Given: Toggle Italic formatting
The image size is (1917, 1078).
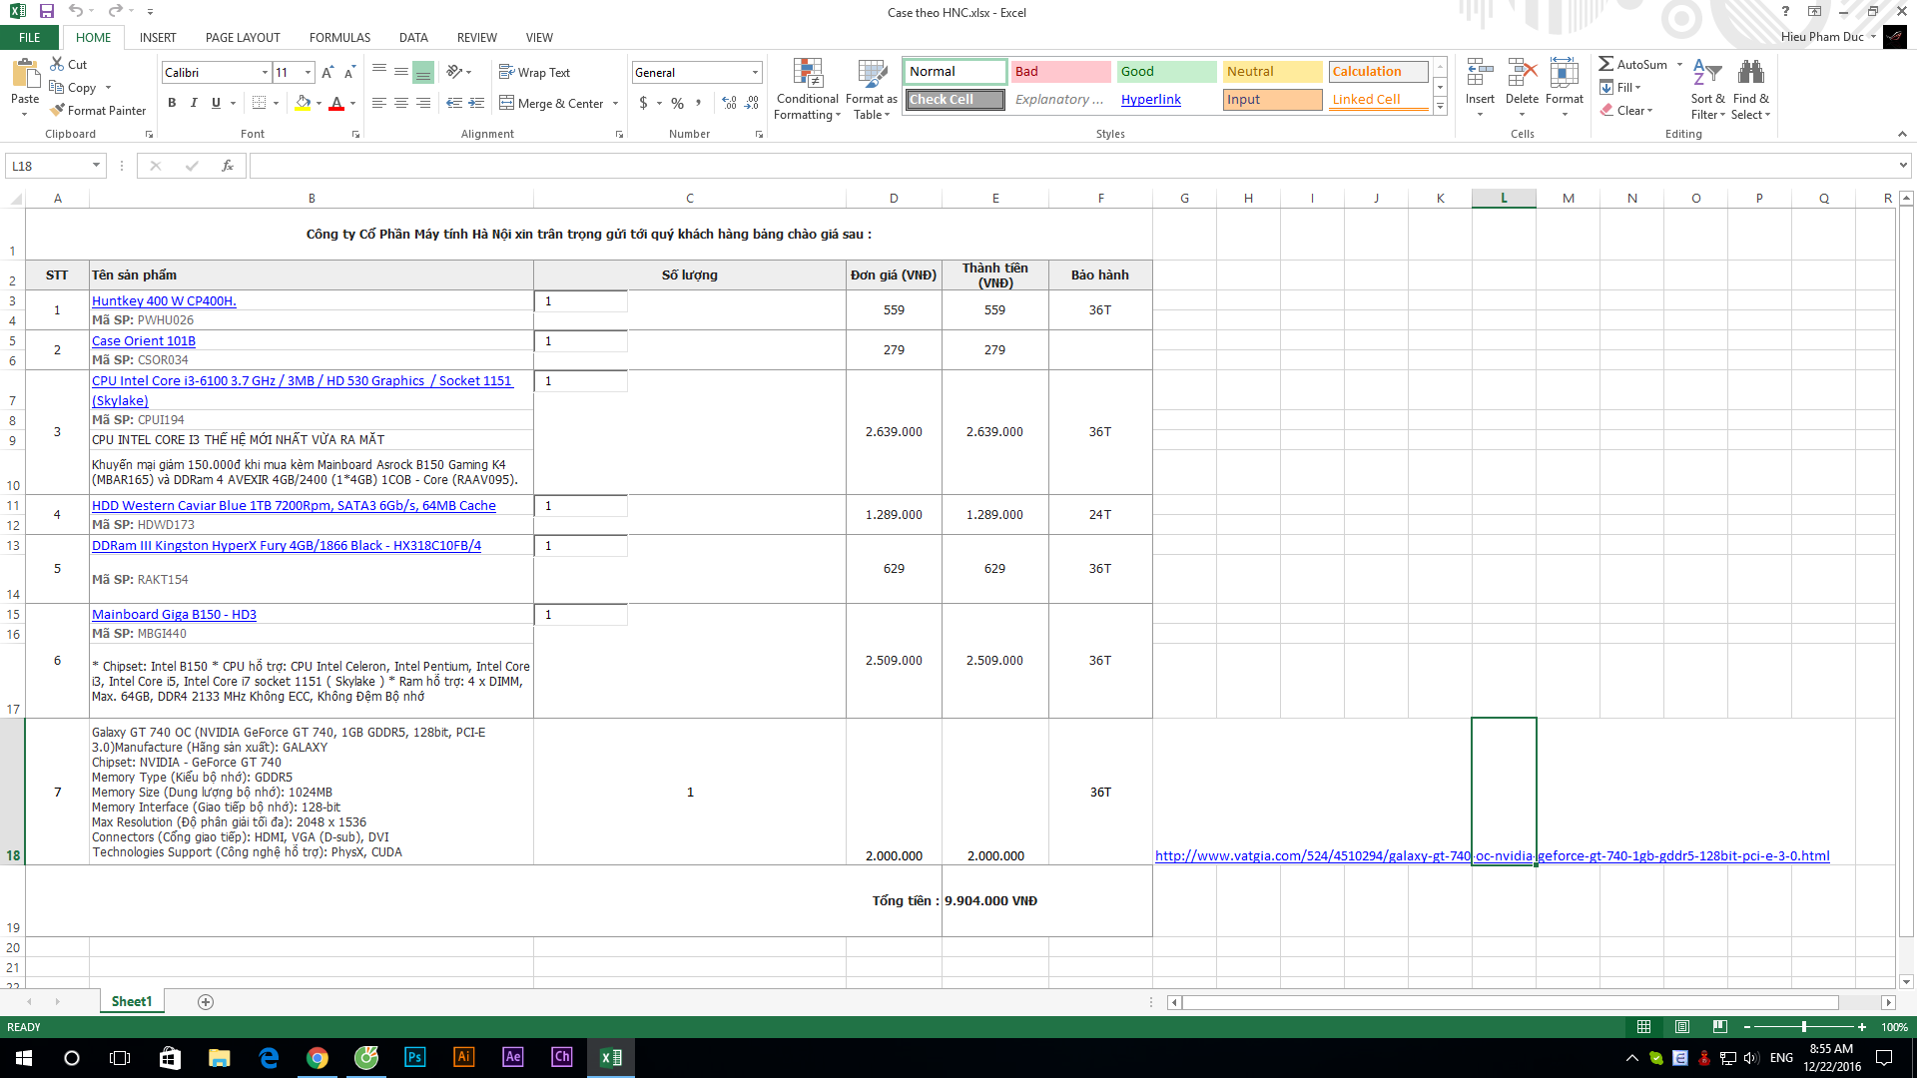Looking at the screenshot, I should point(194,103).
